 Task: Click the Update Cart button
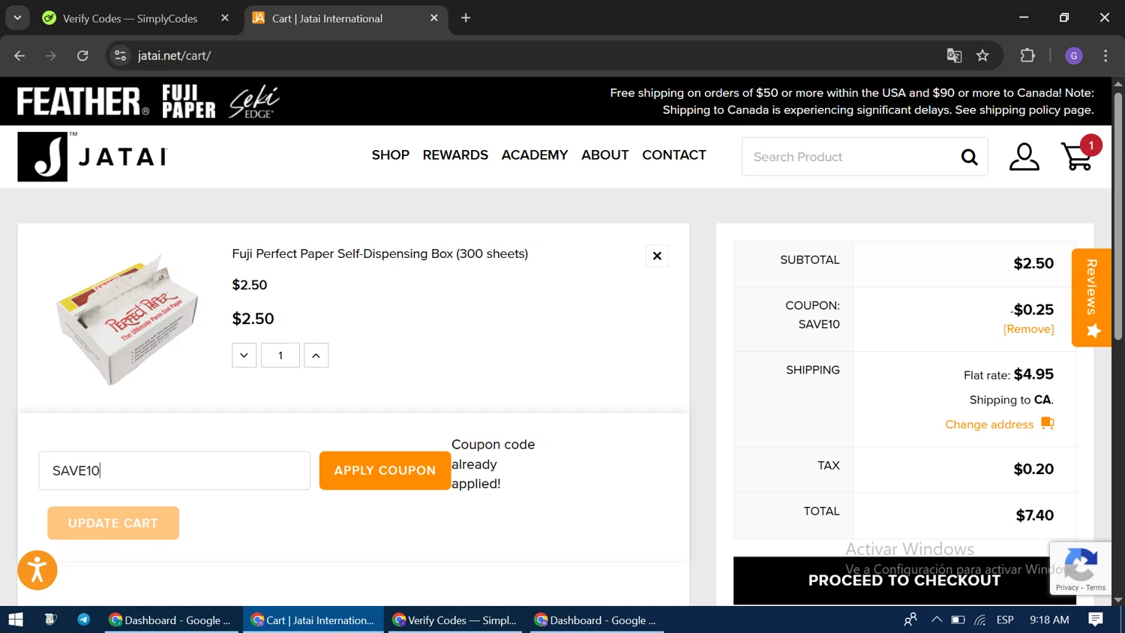[x=113, y=523]
